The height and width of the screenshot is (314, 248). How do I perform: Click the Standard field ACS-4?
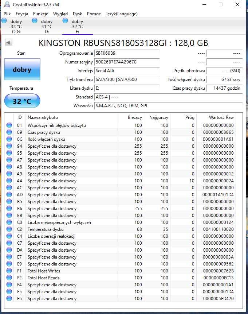point(168,97)
